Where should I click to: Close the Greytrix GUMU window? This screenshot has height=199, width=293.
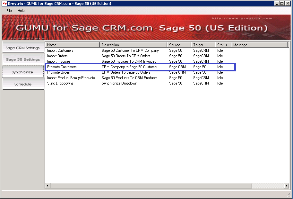coord(288,3)
